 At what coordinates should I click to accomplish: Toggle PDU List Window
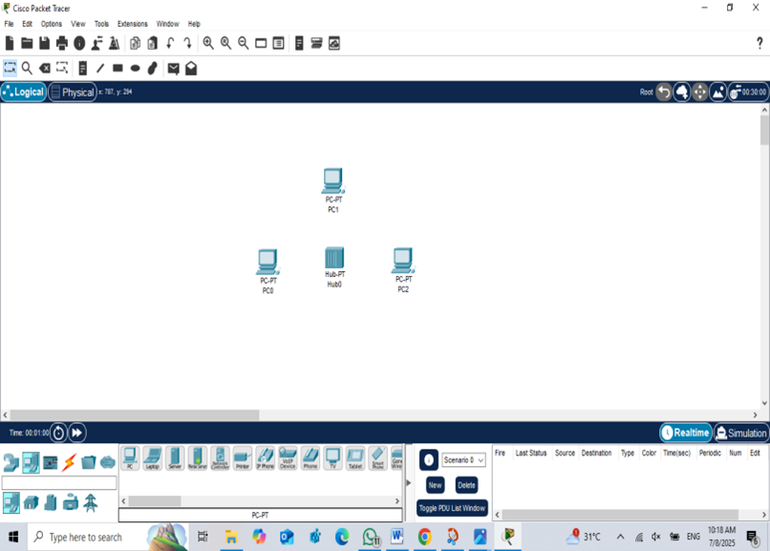pyautogui.click(x=452, y=508)
